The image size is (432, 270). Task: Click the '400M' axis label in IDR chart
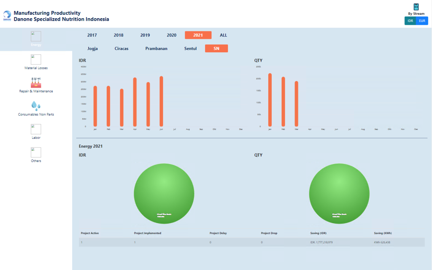(84, 67)
